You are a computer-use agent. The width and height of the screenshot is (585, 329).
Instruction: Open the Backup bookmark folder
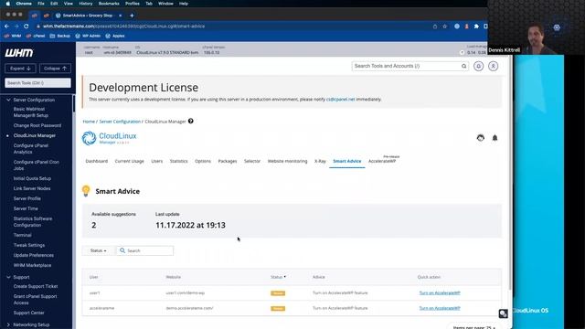click(x=60, y=36)
